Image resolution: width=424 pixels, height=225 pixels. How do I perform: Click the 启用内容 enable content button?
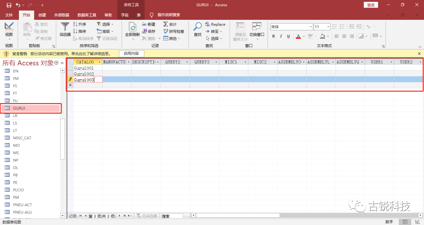pyautogui.click(x=131, y=53)
